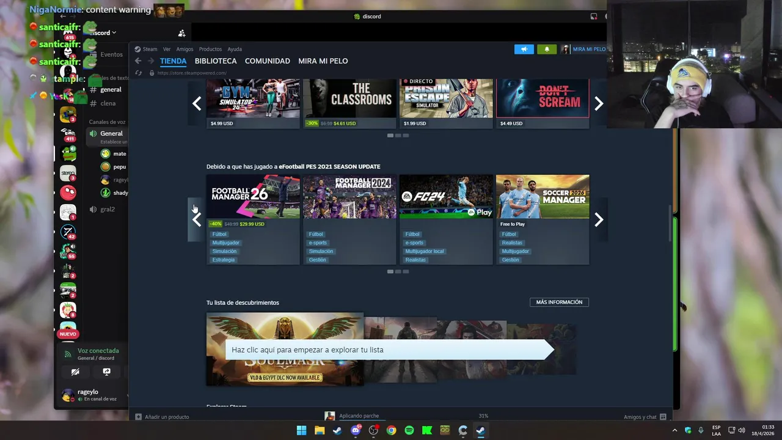Open the Ver menu in Steam
The image size is (782, 440).
tap(166, 49)
